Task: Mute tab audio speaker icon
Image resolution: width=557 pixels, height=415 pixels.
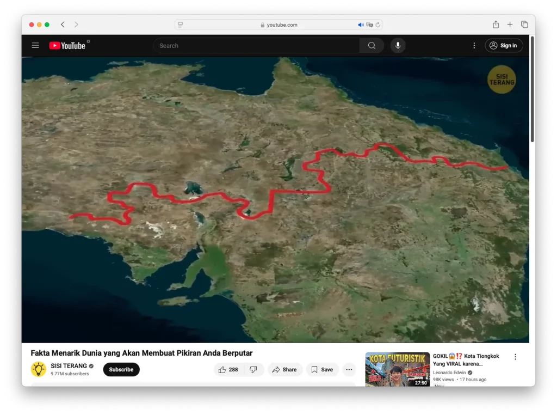Action: click(361, 25)
